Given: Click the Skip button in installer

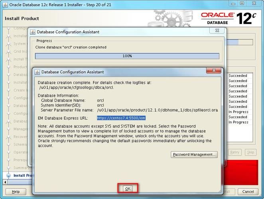Looking at the screenshot, I should coord(250,152).
